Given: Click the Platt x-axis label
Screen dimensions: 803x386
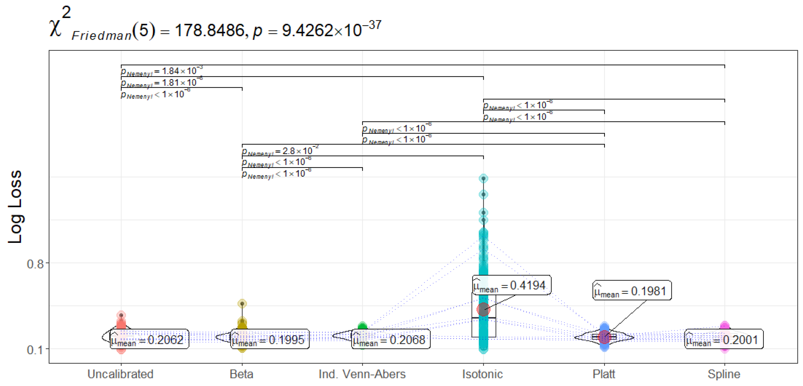Looking at the screenshot, I should click(604, 374).
